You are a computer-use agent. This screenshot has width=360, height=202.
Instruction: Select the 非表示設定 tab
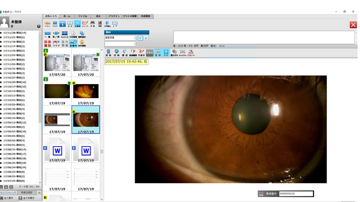27,193
